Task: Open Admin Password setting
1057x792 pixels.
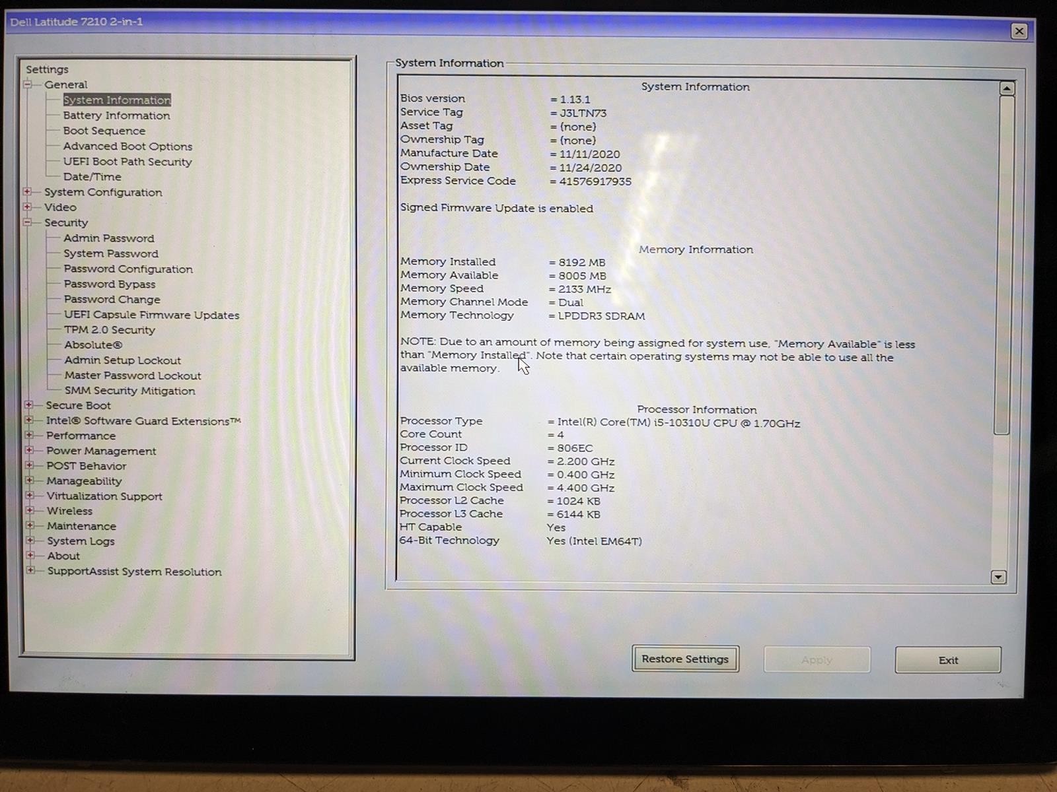Action: (x=109, y=238)
